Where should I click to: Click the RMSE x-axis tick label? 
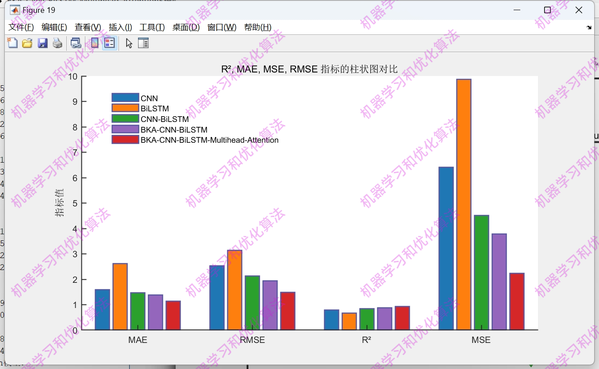[x=252, y=340]
